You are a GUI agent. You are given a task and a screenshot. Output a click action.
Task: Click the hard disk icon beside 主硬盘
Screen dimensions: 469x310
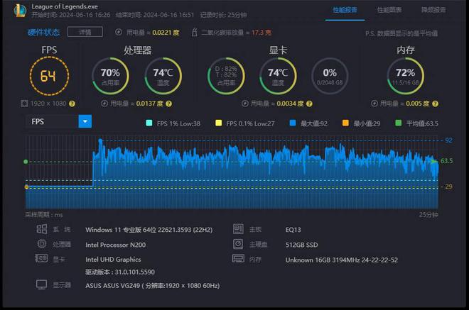click(x=238, y=244)
